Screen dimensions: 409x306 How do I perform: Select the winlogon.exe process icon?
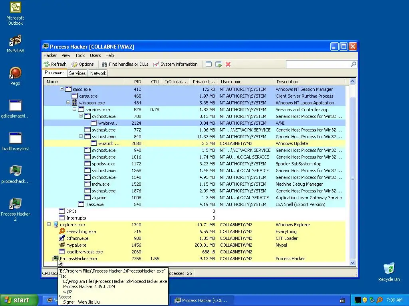tap(75, 102)
